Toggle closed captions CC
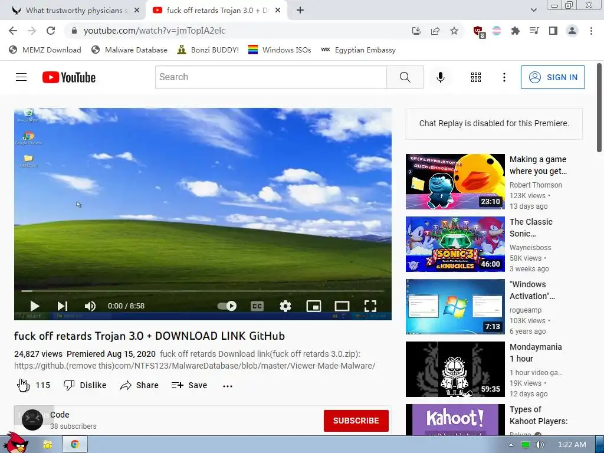604x453 pixels. [257, 306]
